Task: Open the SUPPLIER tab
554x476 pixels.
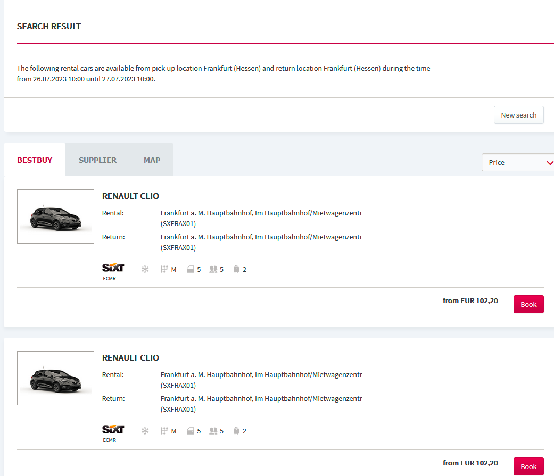Action: coord(97,160)
